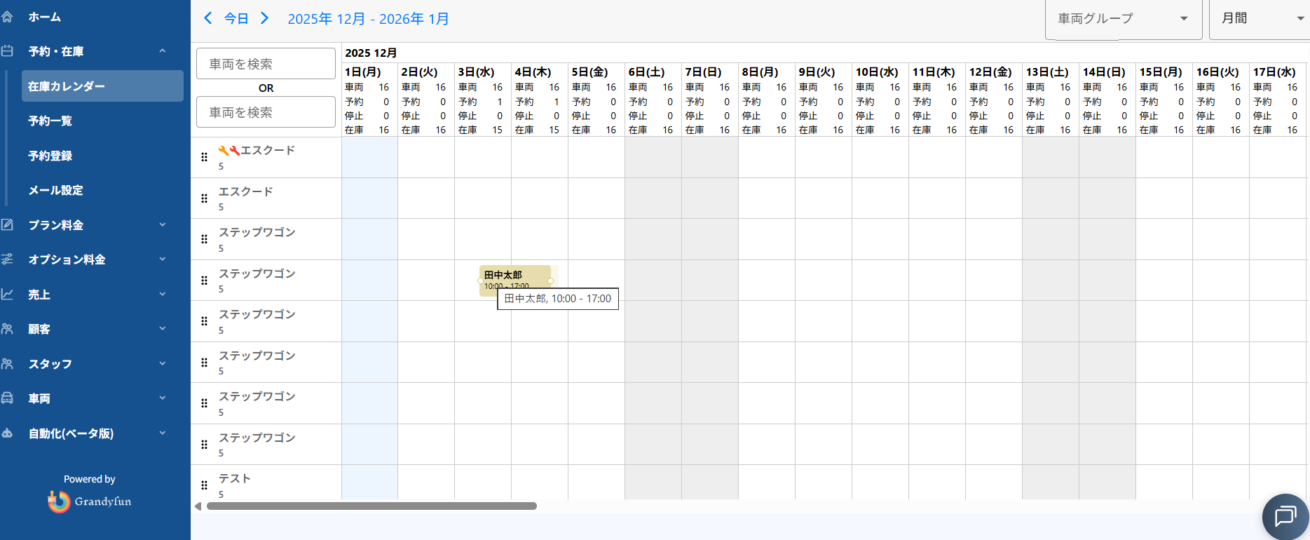Go to previous month arrow
This screenshot has height=540, width=1310.
[x=207, y=18]
